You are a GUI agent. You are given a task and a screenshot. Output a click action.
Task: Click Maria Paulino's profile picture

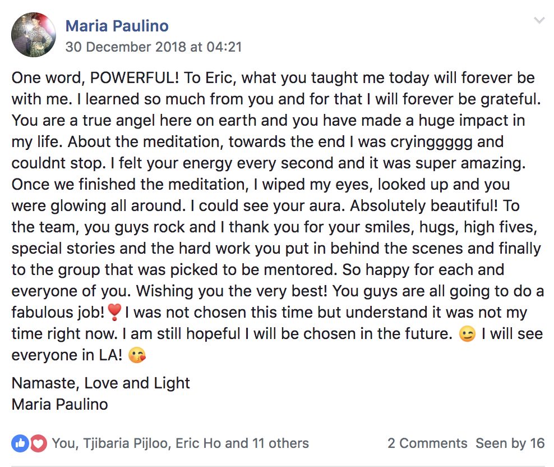[x=34, y=35]
